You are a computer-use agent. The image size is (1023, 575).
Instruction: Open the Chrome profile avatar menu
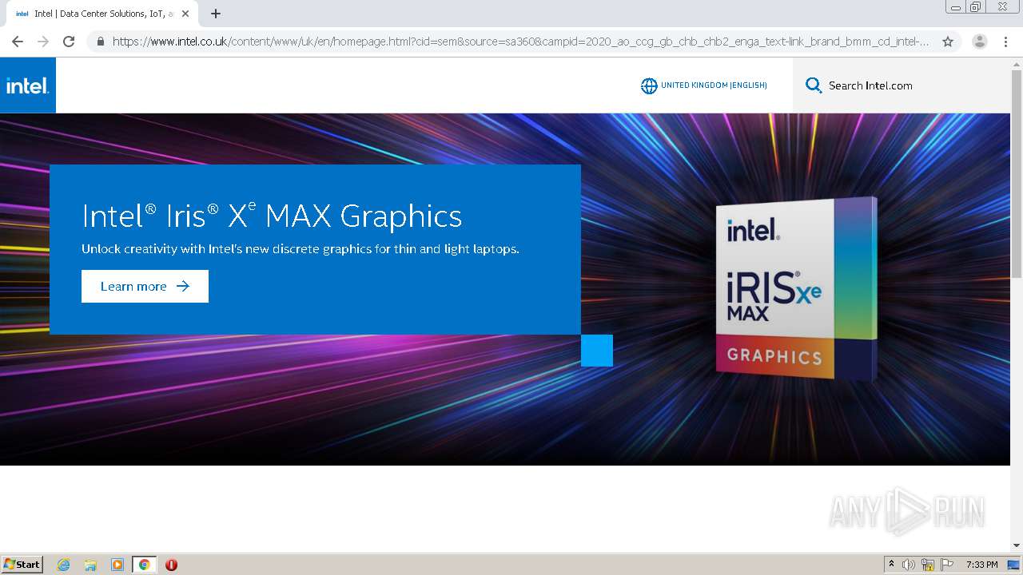(x=980, y=42)
